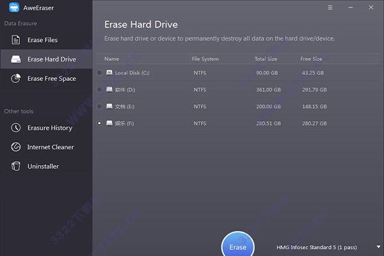Click the Erase Files document icon

click(16, 40)
